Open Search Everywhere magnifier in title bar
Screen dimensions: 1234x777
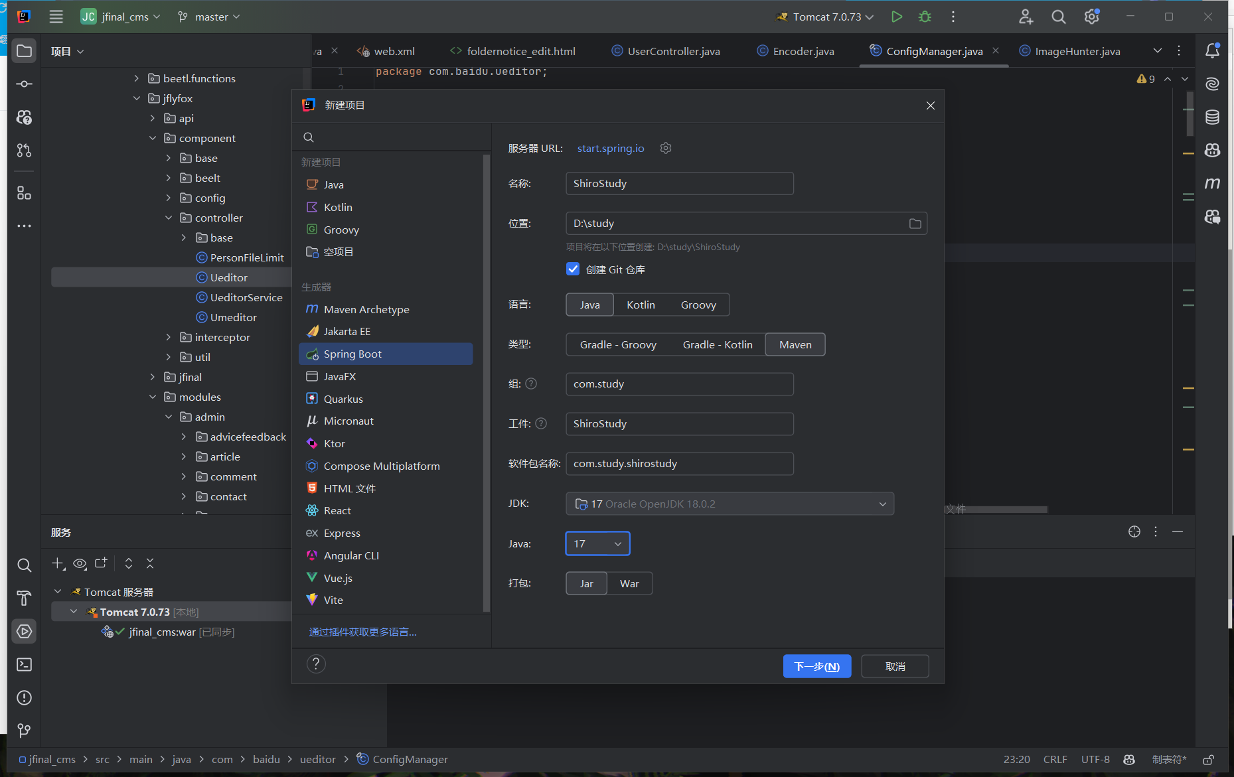point(1059,17)
